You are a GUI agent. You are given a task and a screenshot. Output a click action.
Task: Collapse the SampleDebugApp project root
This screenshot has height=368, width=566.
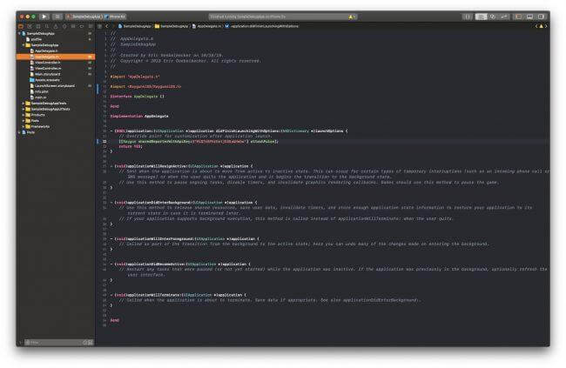click(19, 34)
